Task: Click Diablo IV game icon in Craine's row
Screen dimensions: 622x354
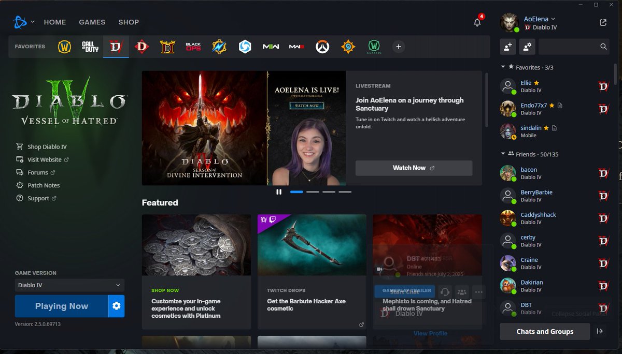Action: (603, 263)
